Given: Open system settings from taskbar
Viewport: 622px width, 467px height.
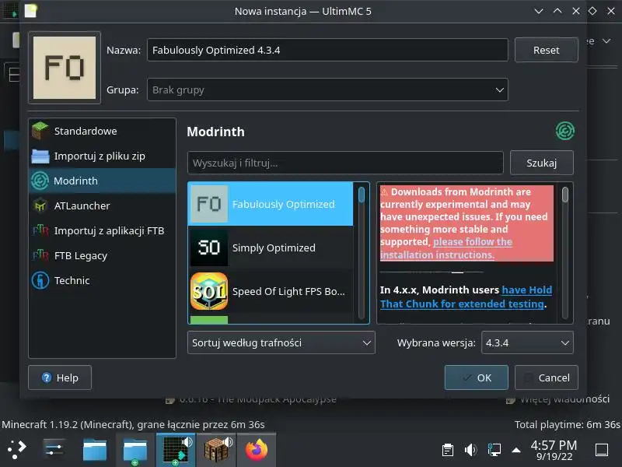Looking at the screenshot, I should click(x=54, y=450).
